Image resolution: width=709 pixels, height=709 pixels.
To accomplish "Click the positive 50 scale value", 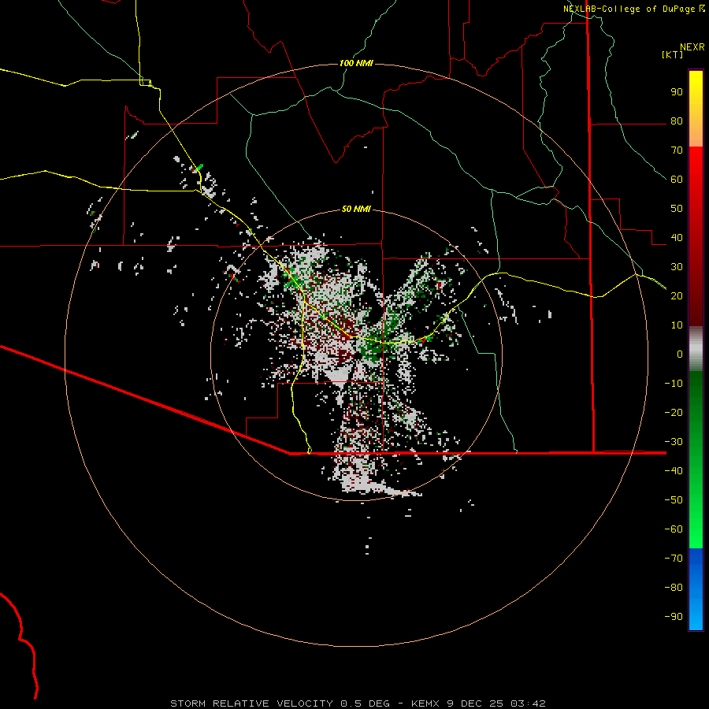I will tap(677, 209).
